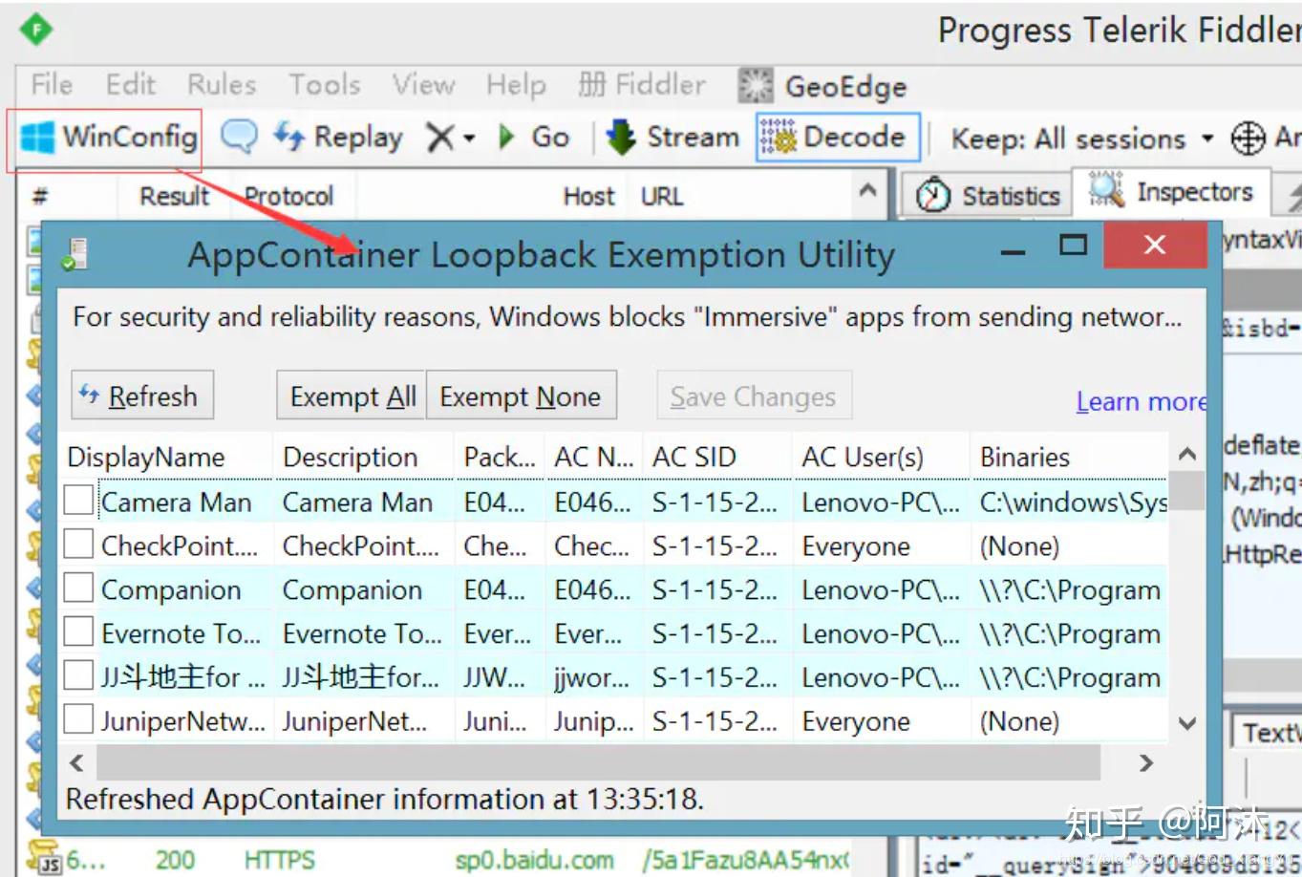Open the File menu
The height and width of the screenshot is (877, 1302).
click(52, 85)
